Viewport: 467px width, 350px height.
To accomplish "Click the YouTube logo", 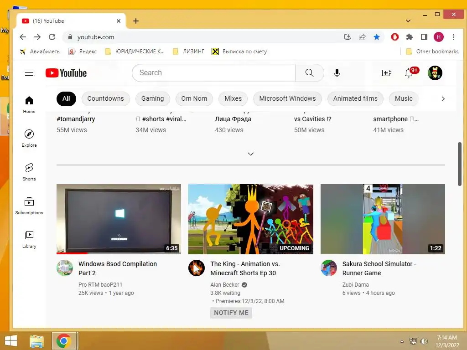I will tap(66, 73).
